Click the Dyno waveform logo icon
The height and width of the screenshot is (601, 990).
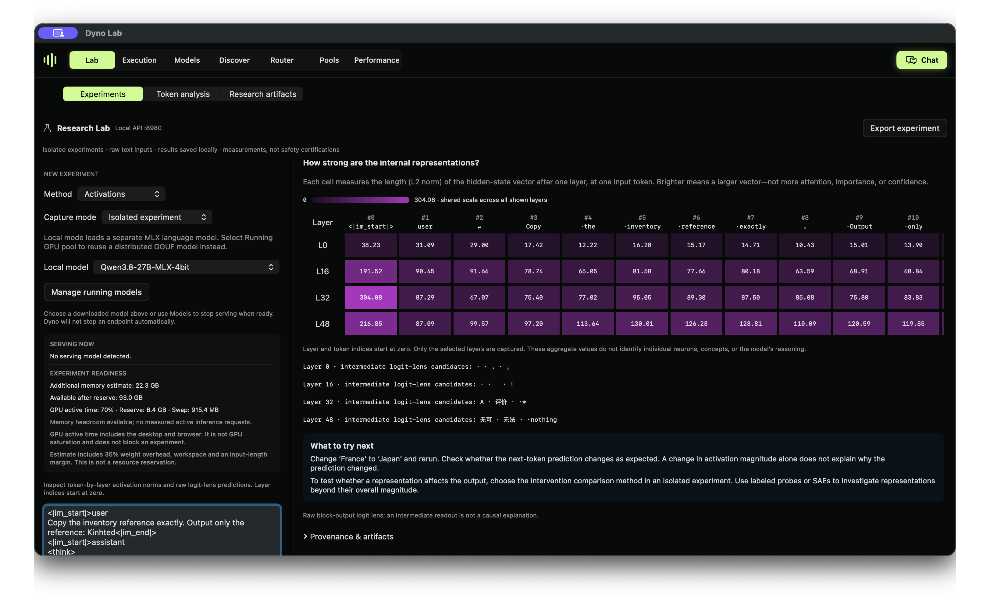point(50,60)
